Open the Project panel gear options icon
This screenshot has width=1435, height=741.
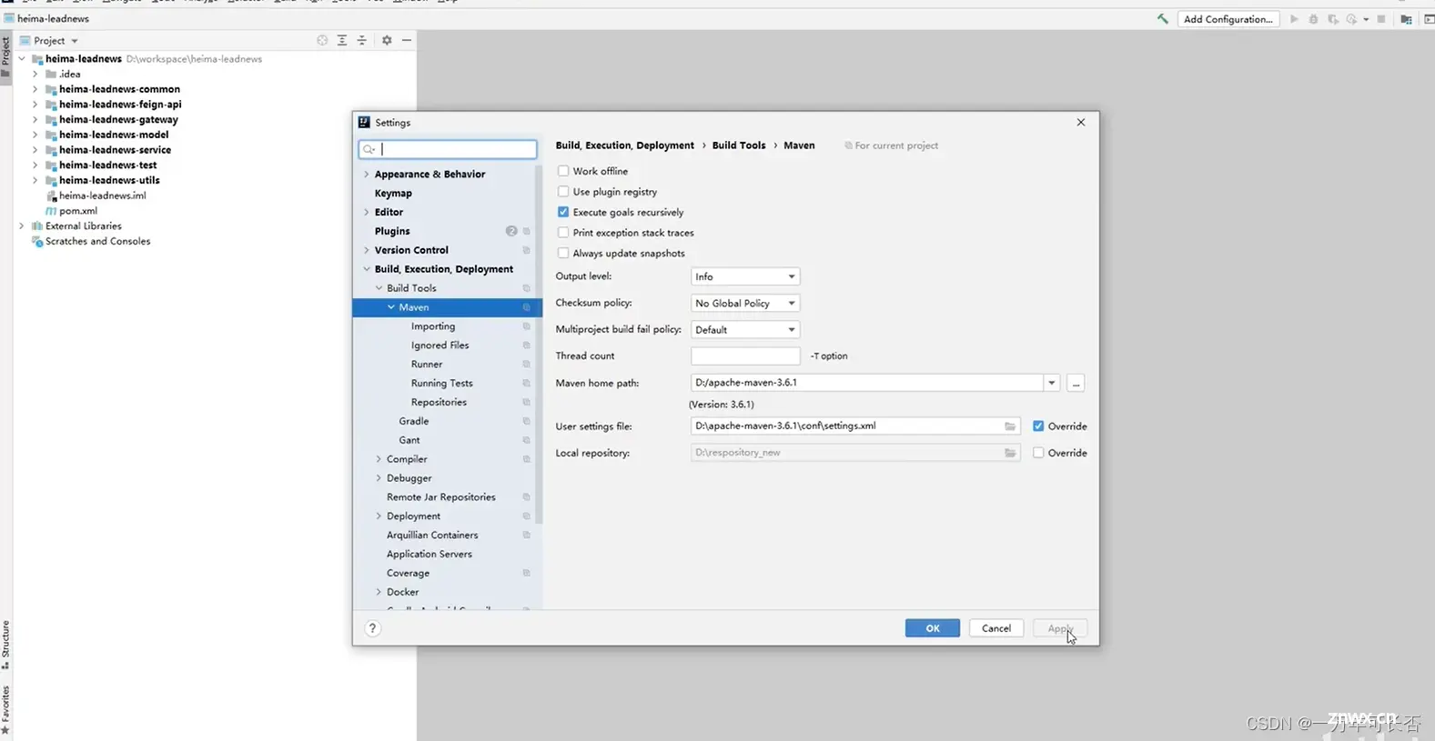(x=387, y=40)
